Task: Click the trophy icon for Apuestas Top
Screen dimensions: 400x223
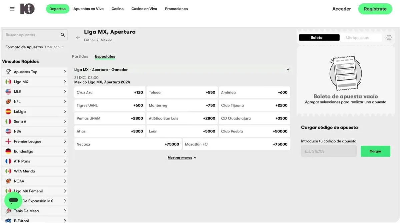Action: coord(8,72)
